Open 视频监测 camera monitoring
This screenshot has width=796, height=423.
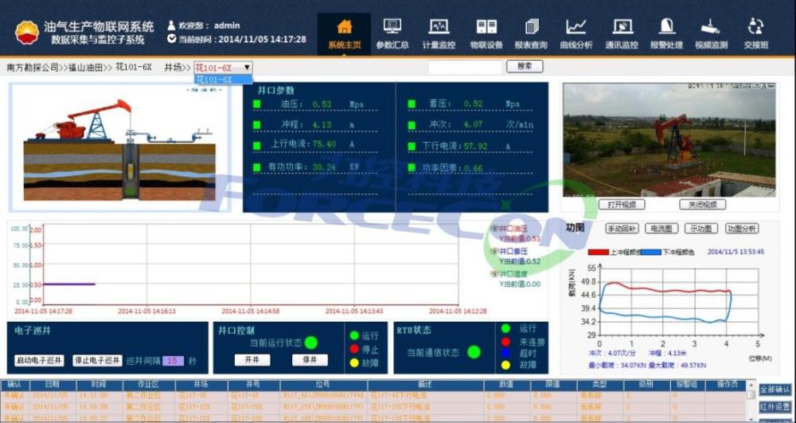[x=711, y=33]
